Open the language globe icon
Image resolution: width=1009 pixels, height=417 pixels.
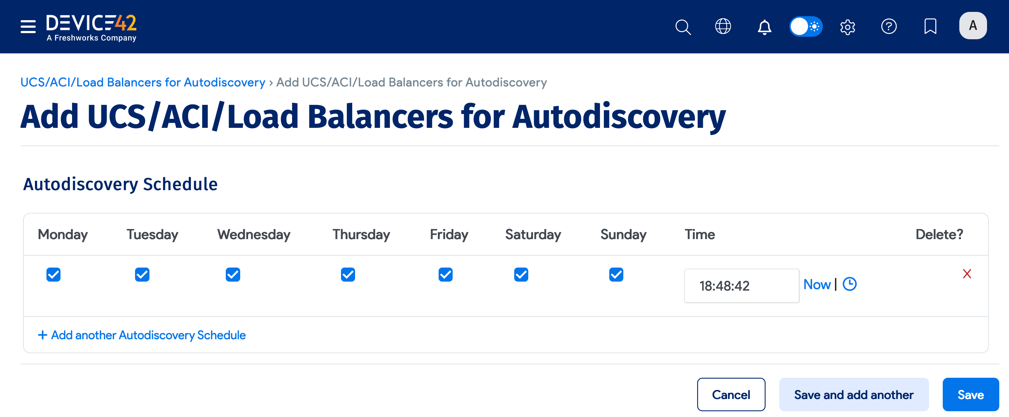[x=723, y=27]
